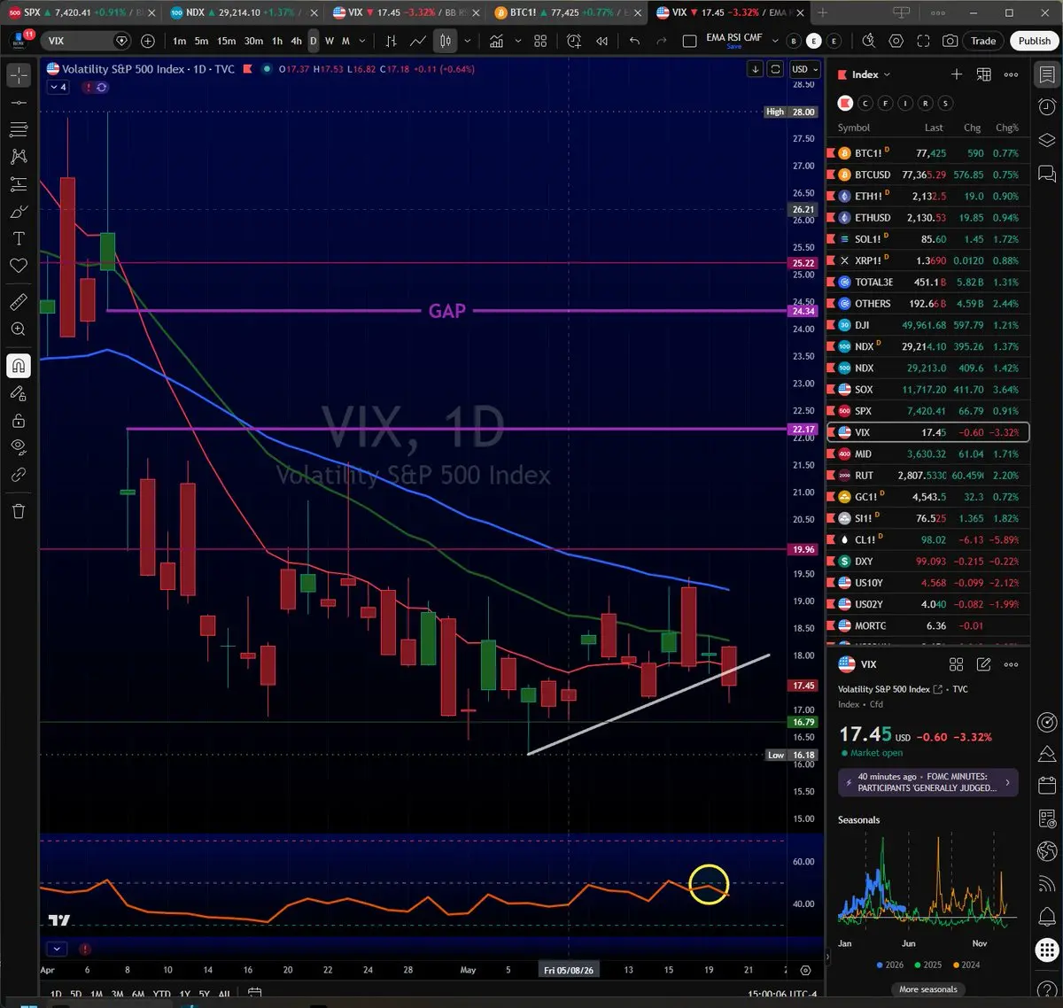Open the indicators chart icon

[x=497, y=41]
